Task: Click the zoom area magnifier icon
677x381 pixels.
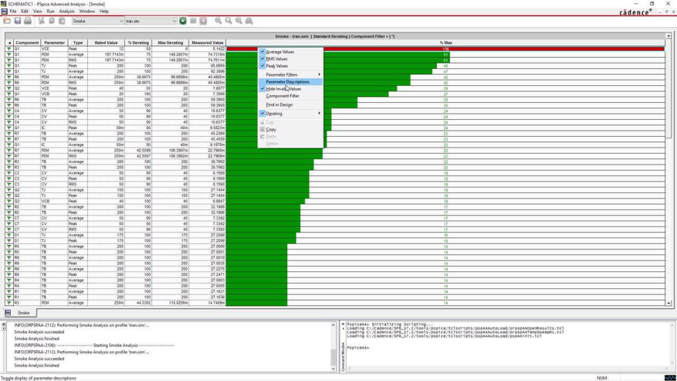Action: (239, 21)
